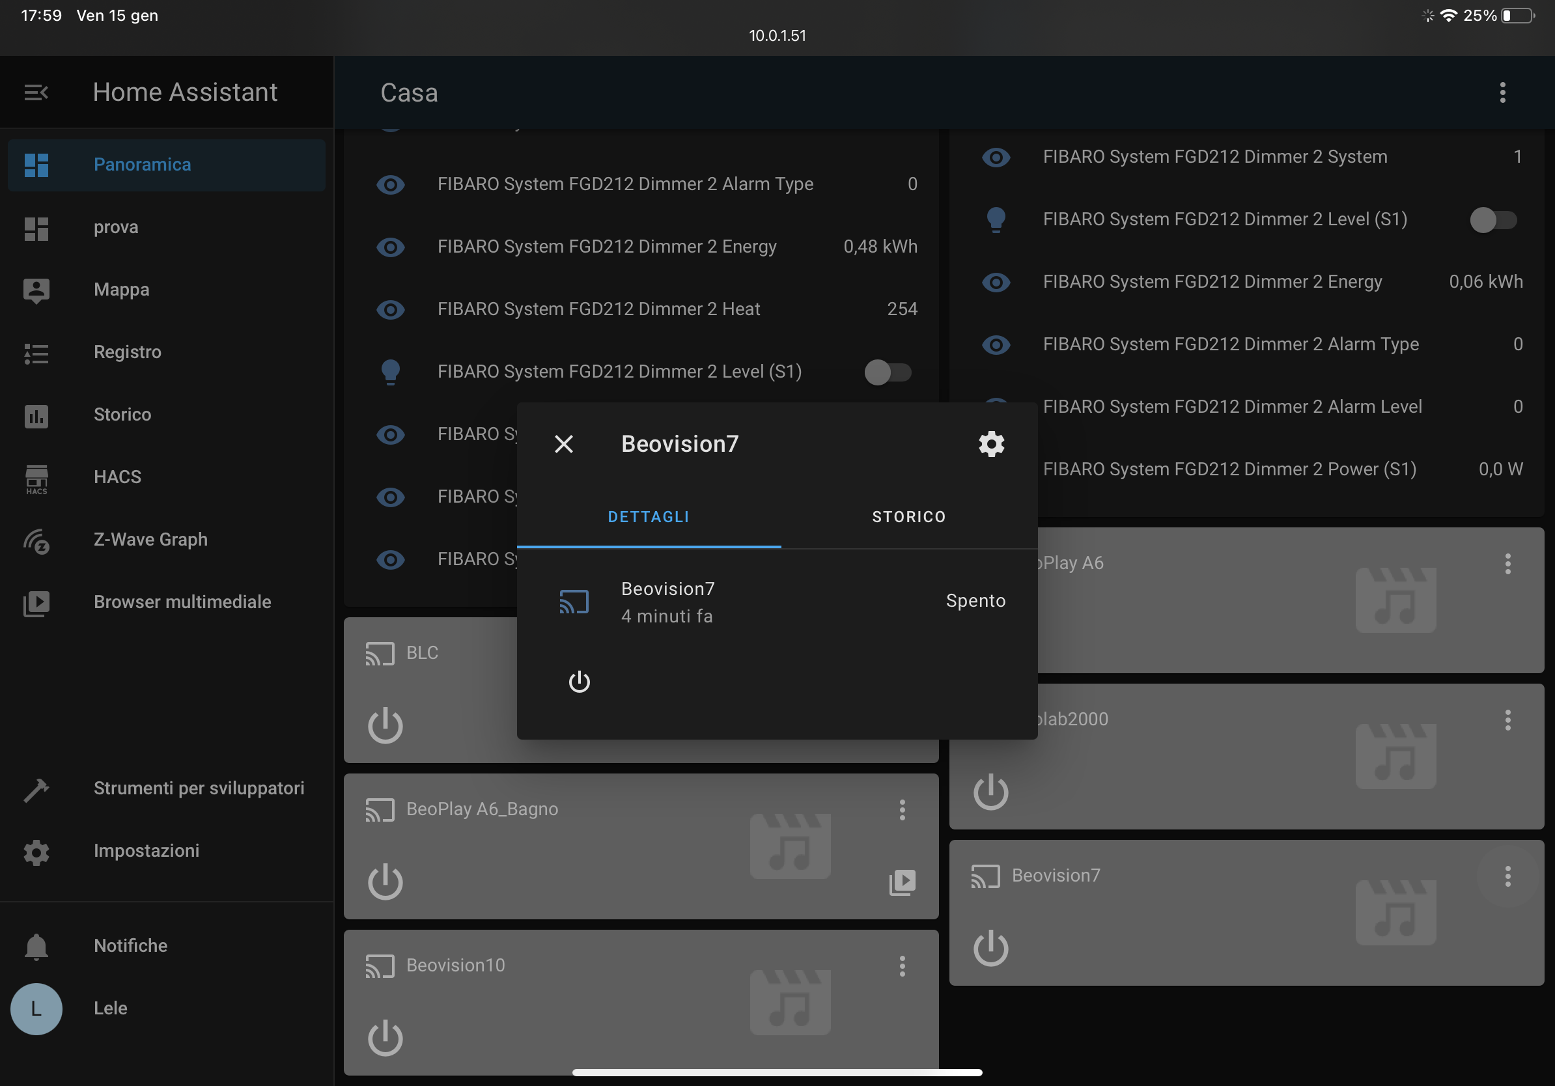This screenshot has height=1086, width=1555.
Task: Select the DETTAGLI tab
Action: 648,516
